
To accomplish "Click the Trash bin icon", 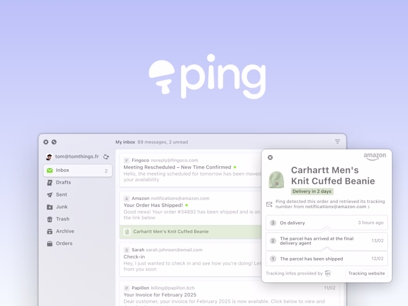I will tap(50, 219).
